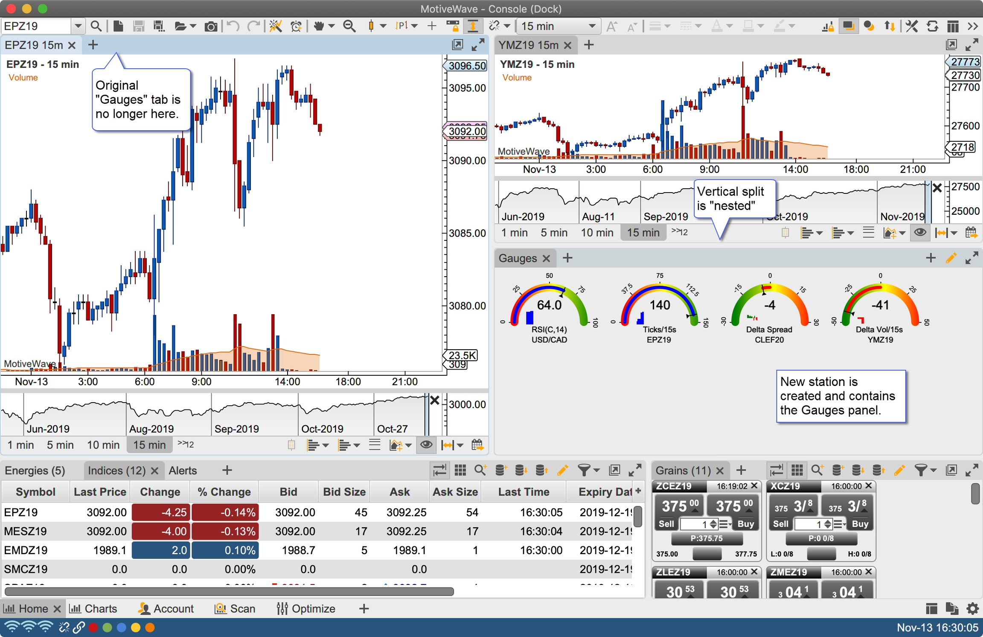Toggle the highlighted panel display button top right
The image size is (983, 637).
coord(849,26)
